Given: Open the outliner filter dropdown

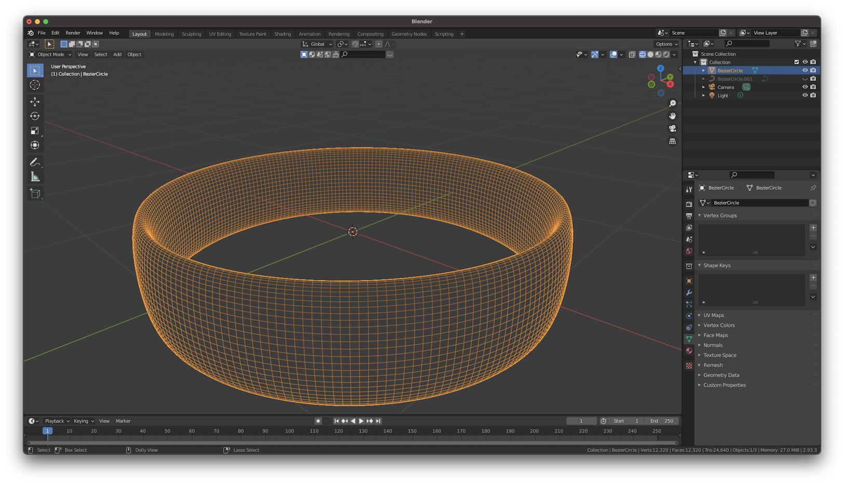Looking at the screenshot, I should (800, 44).
